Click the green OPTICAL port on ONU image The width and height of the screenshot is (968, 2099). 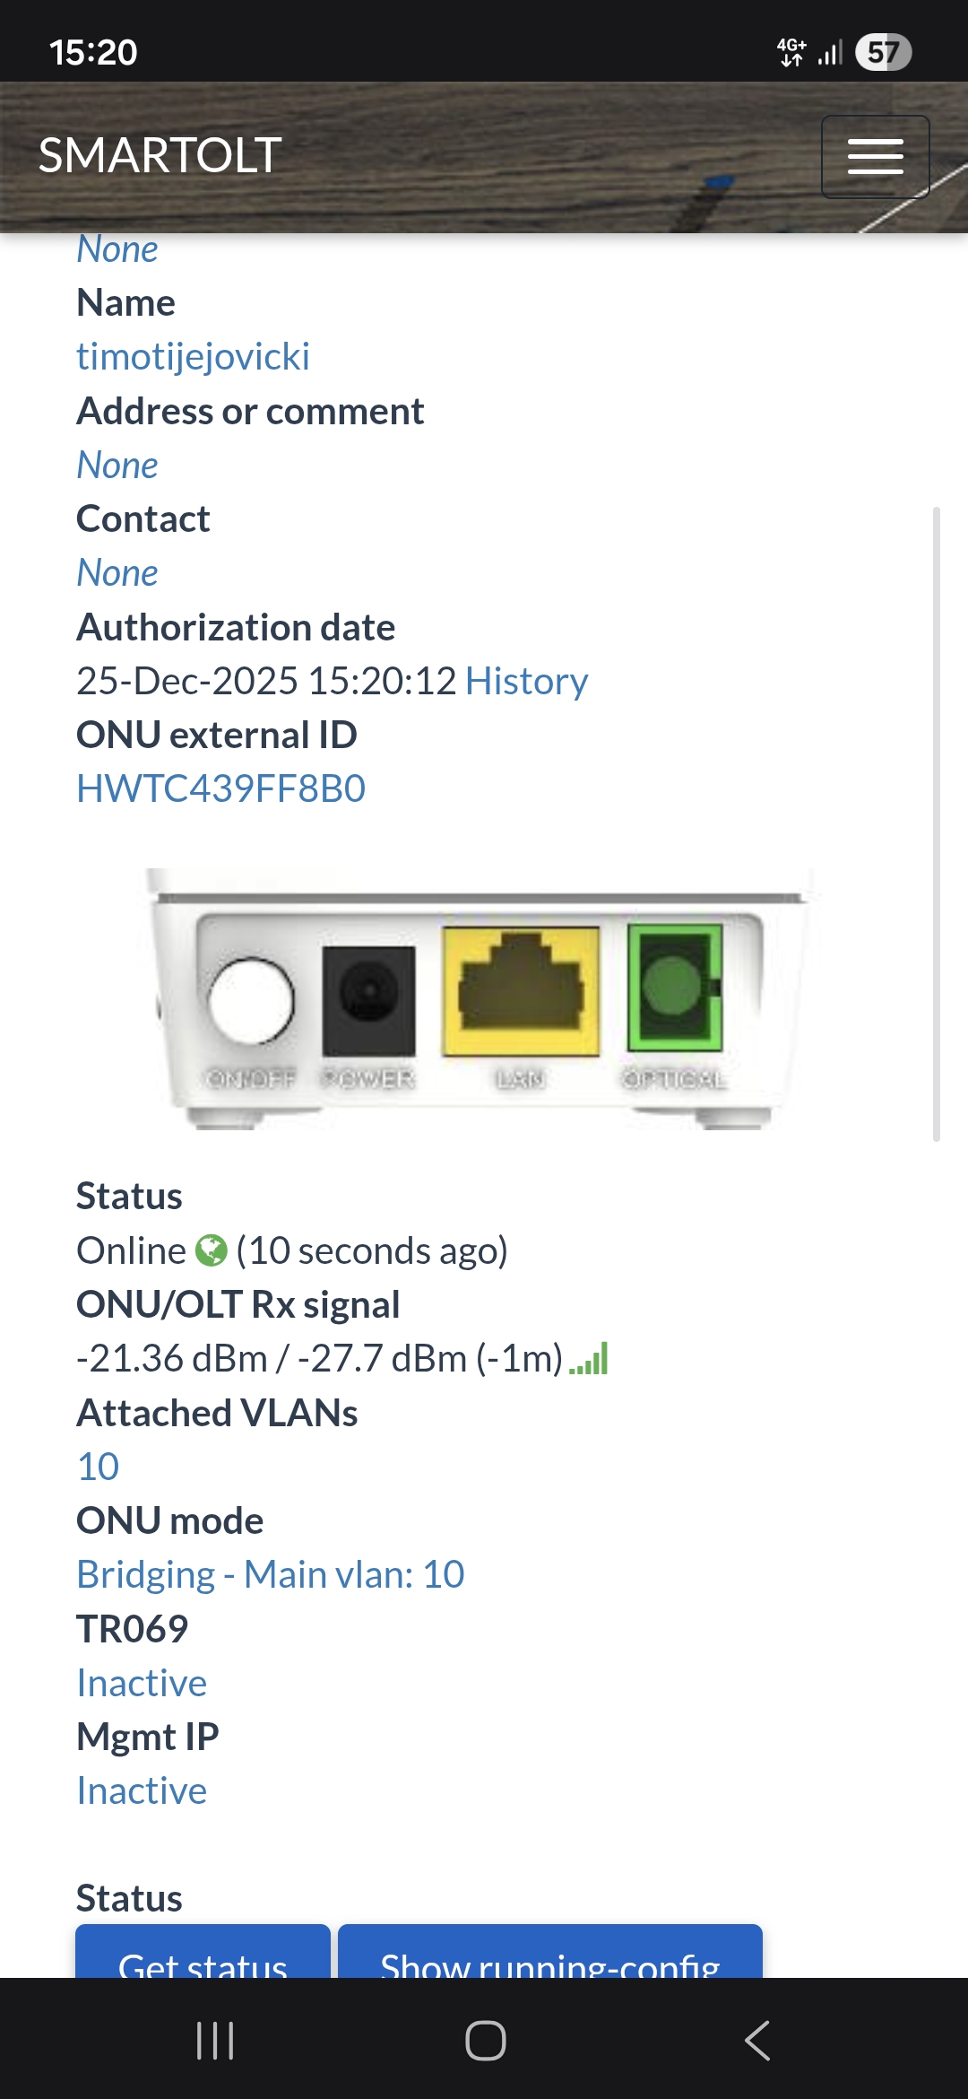674,987
